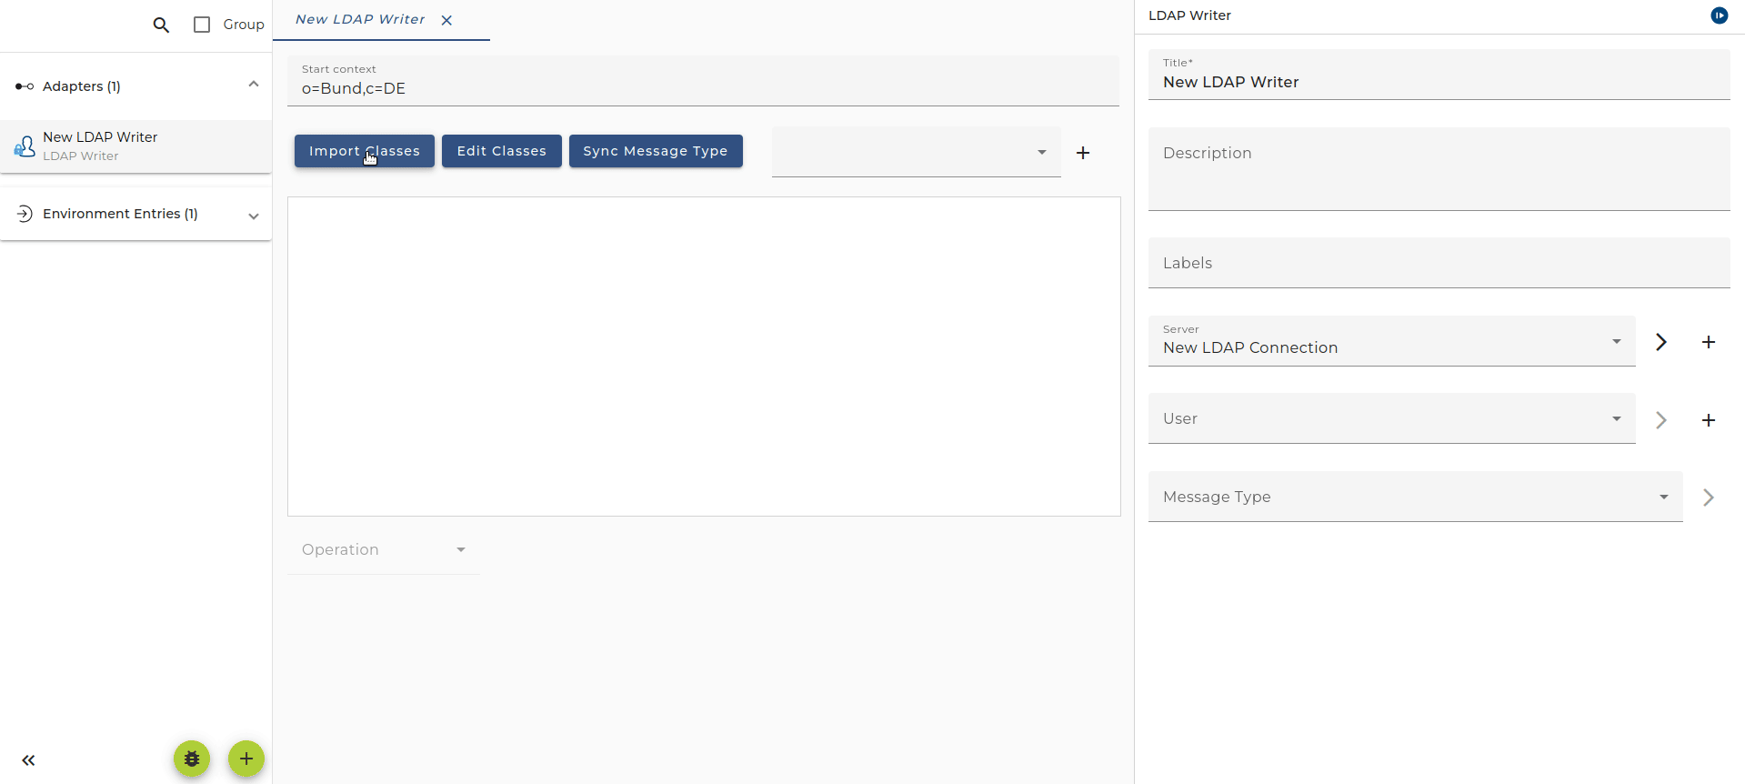Screen dimensions: 1745x784
Task: Click Sync Message Type button
Action: [656, 151]
